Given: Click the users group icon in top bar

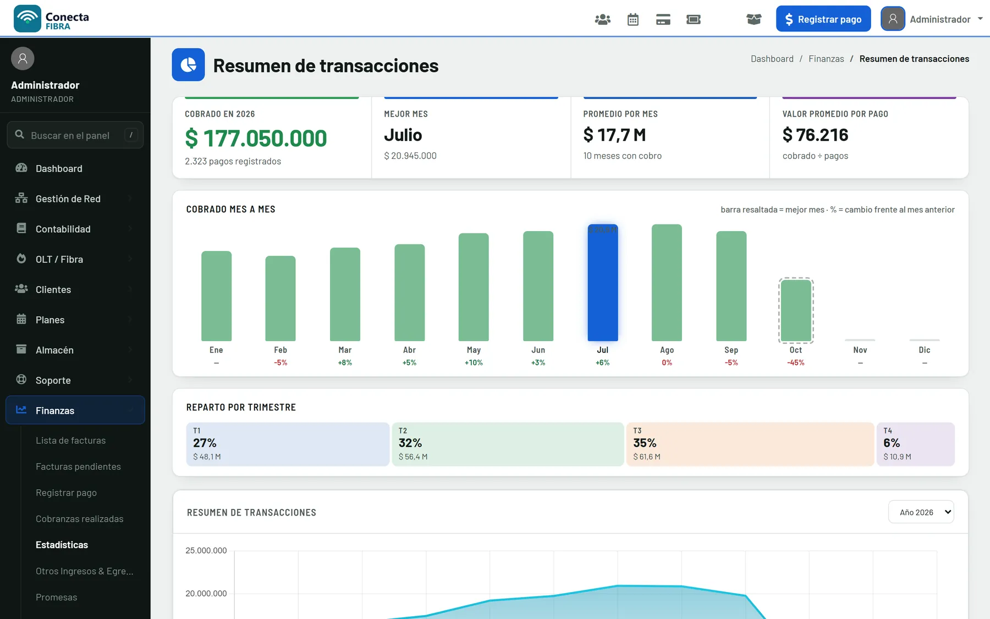Looking at the screenshot, I should pos(602,19).
